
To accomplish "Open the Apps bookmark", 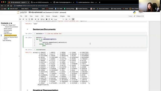I will click(4, 9).
